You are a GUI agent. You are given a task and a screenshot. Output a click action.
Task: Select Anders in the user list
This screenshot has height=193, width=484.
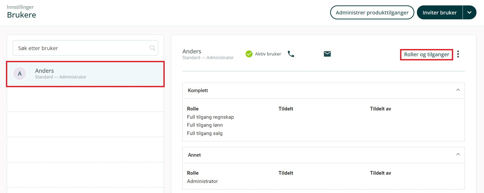click(85, 74)
